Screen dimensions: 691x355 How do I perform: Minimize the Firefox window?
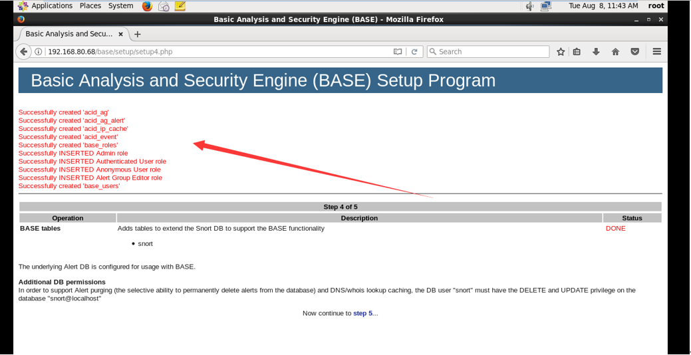click(636, 19)
